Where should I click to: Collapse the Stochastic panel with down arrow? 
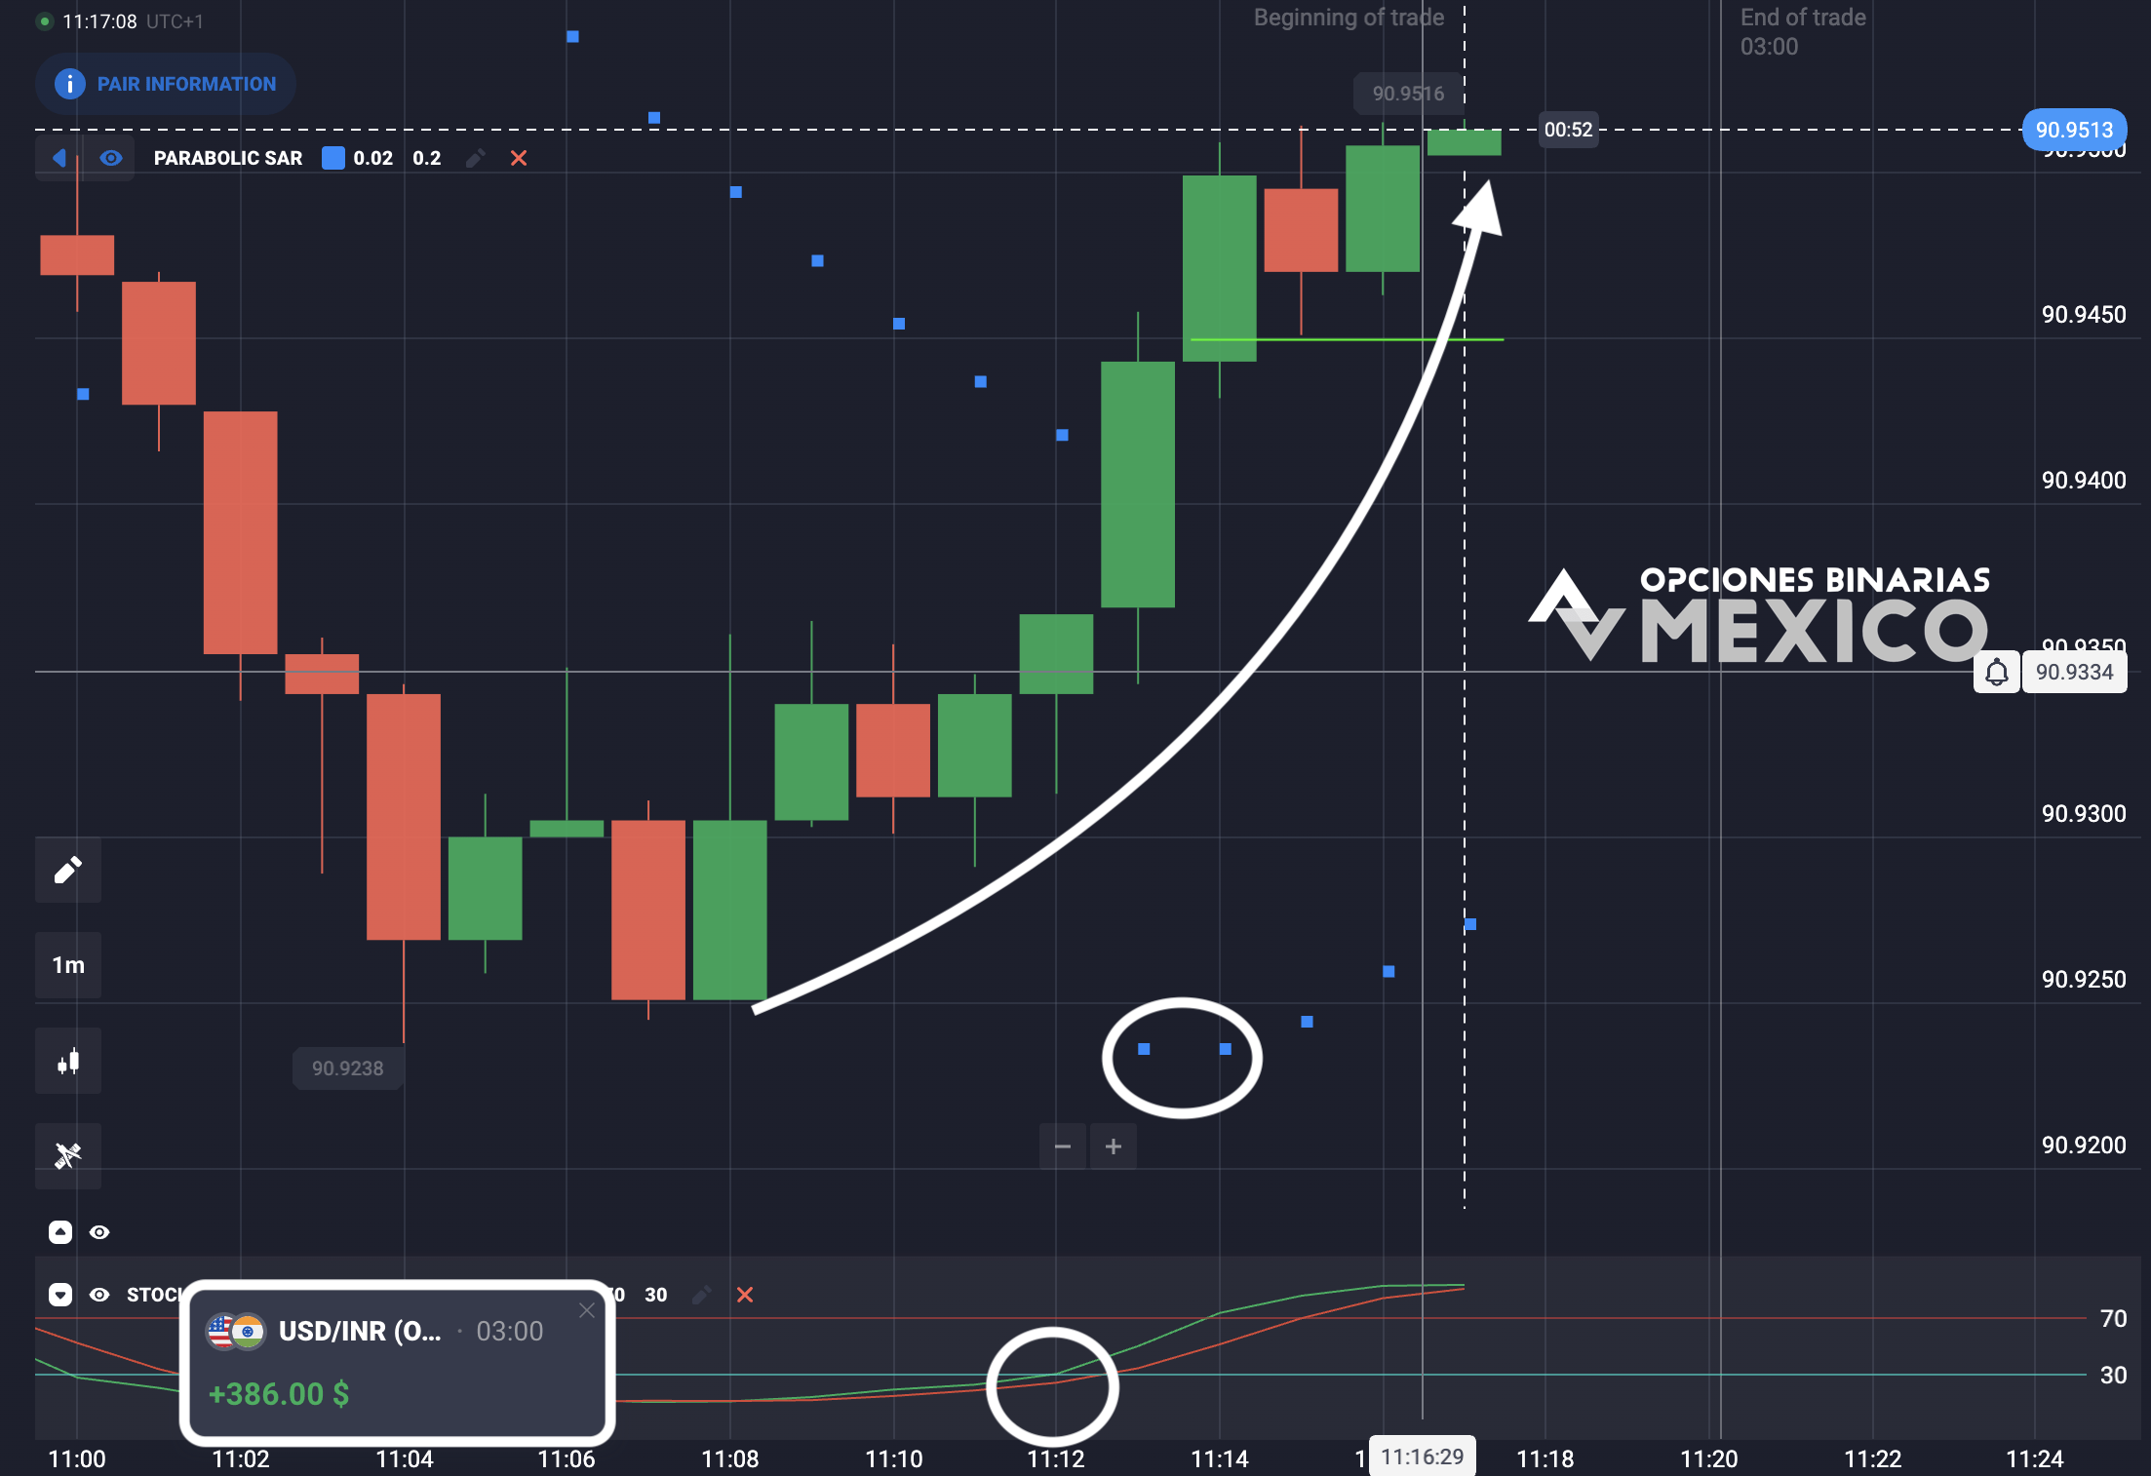(60, 1295)
